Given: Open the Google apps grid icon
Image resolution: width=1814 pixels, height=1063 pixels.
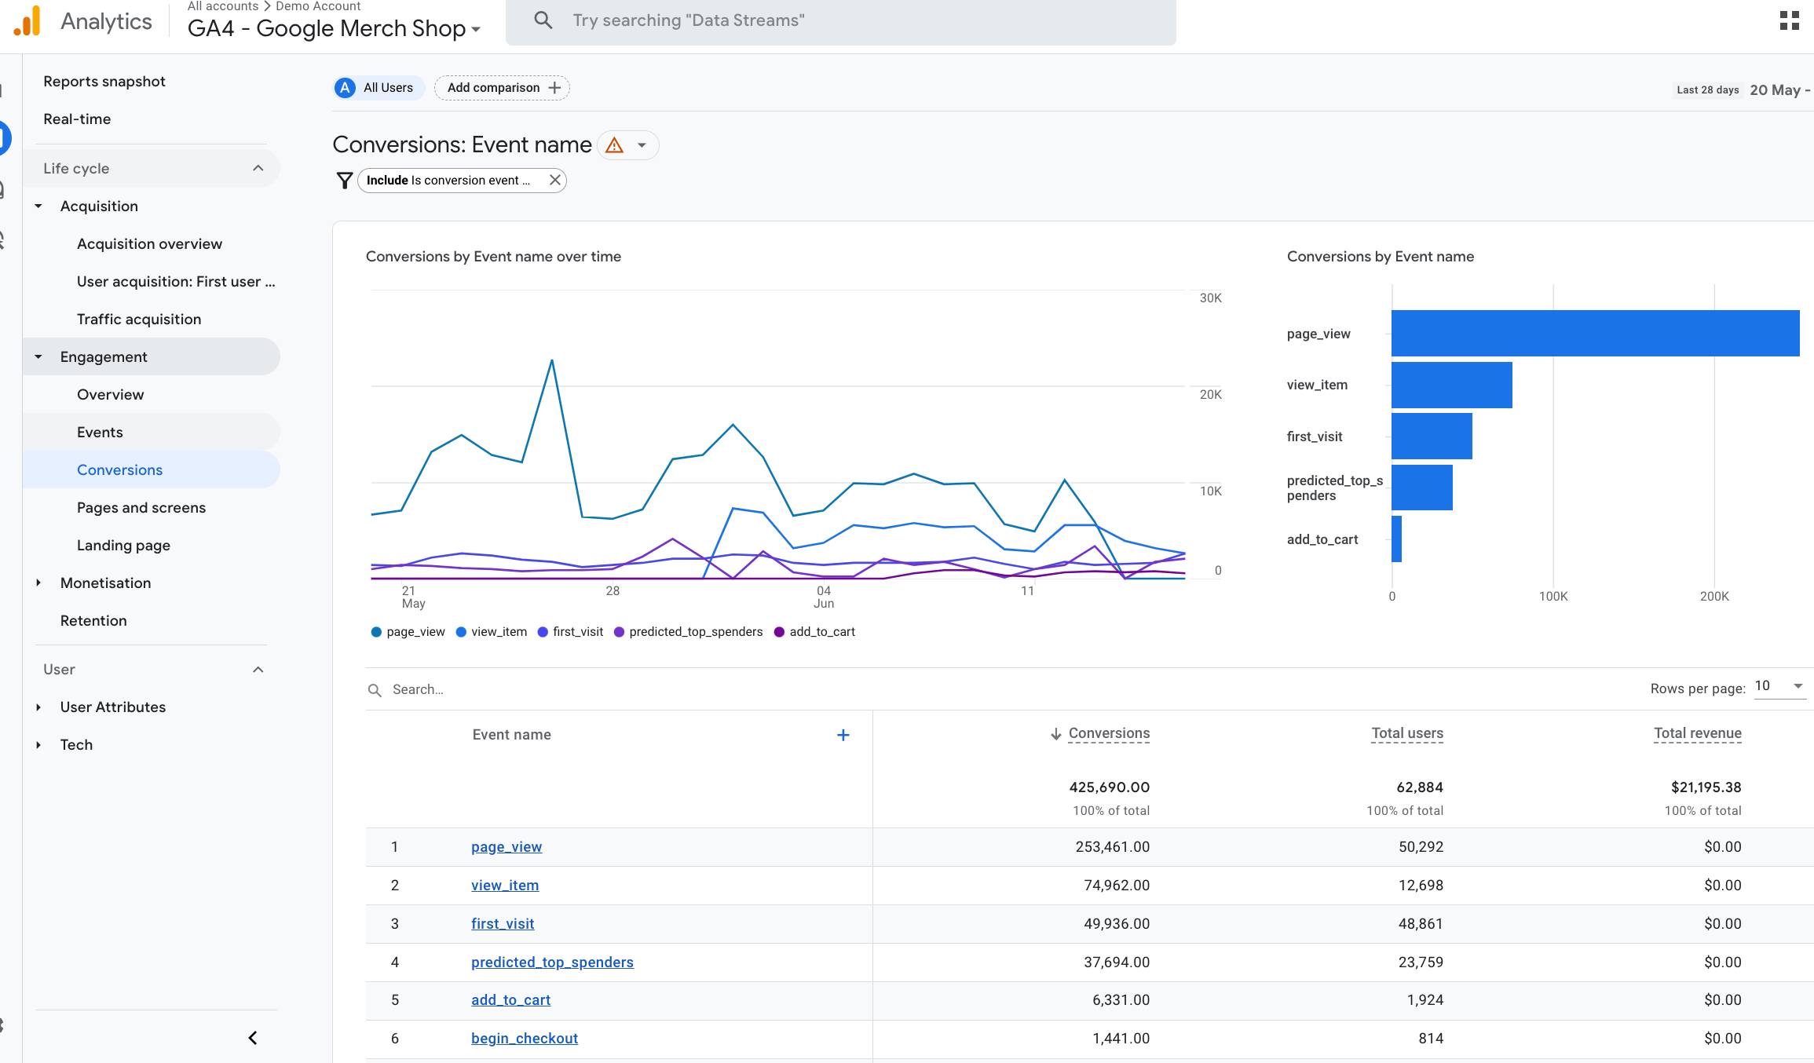Looking at the screenshot, I should tap(1789, 20).
